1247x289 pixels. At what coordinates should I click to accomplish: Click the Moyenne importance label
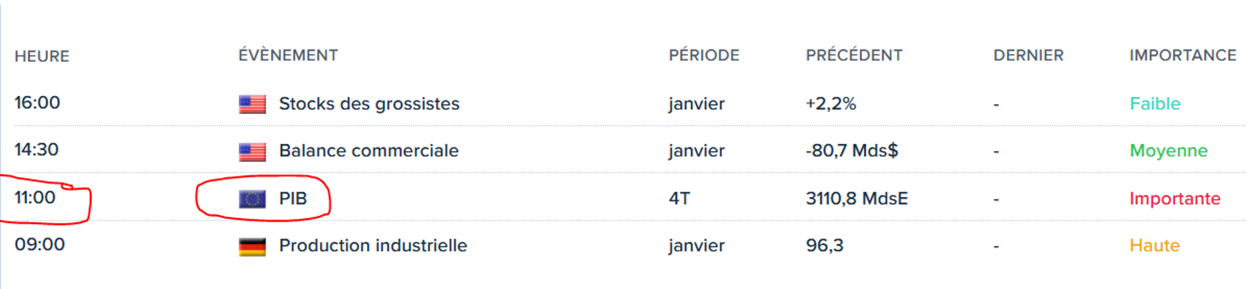click(x=1168, y=151)
